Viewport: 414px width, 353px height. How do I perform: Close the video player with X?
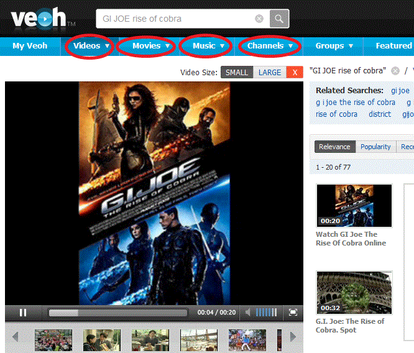[x=295, y=72]
